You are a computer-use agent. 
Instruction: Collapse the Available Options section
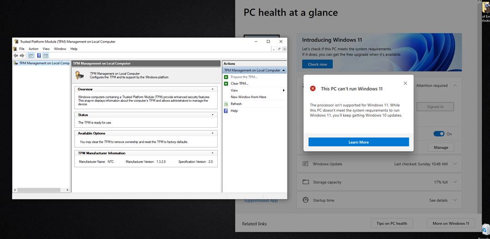(x=213, y=133)
